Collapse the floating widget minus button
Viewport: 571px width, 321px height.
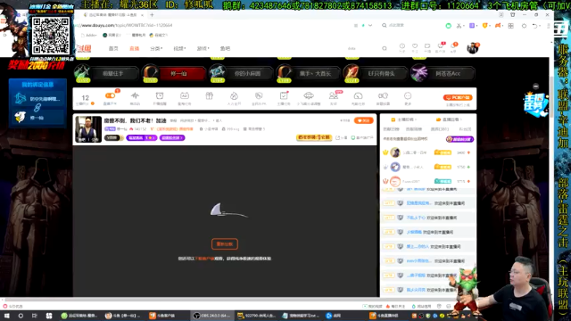535,86
